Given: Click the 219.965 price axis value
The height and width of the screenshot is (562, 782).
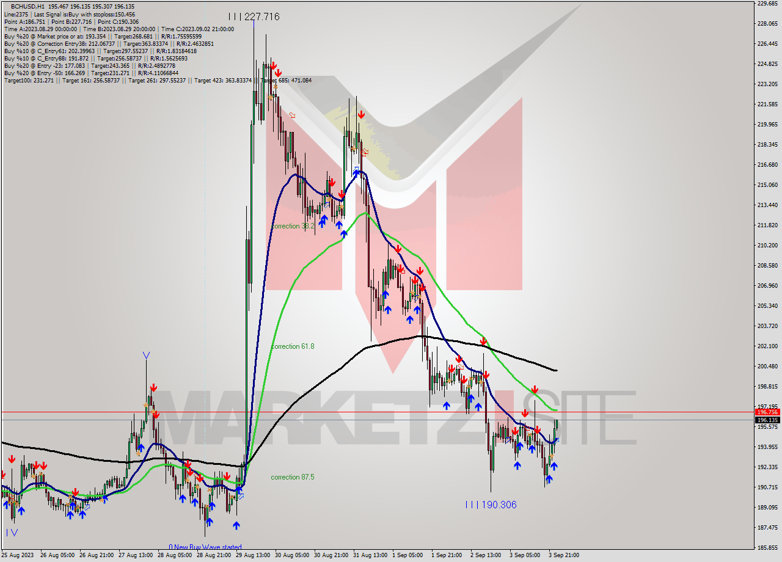Looking at the screenshot, I should (767, 125).
